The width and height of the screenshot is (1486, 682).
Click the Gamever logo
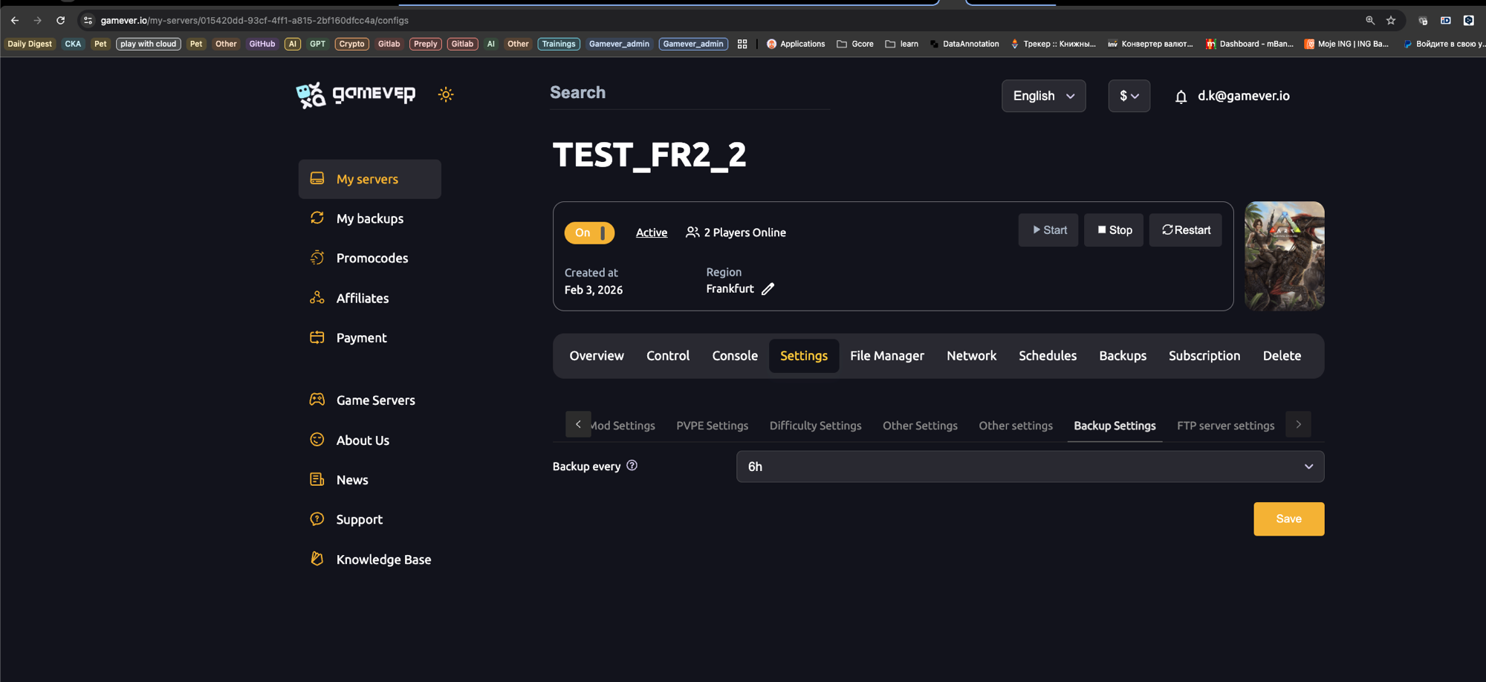(356, 94)
